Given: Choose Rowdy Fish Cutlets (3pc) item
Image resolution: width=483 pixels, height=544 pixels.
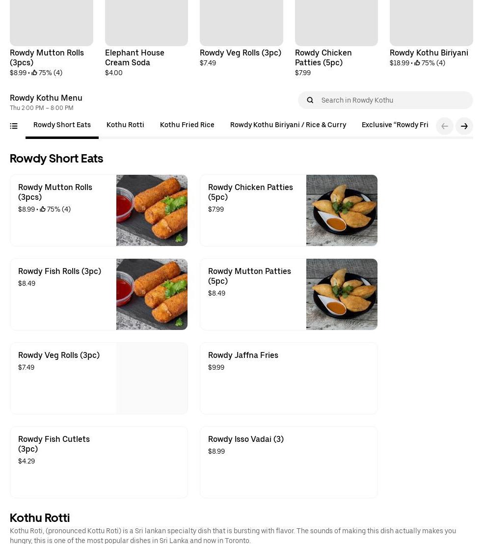Looking at the screenshot, I should (99, 462).
